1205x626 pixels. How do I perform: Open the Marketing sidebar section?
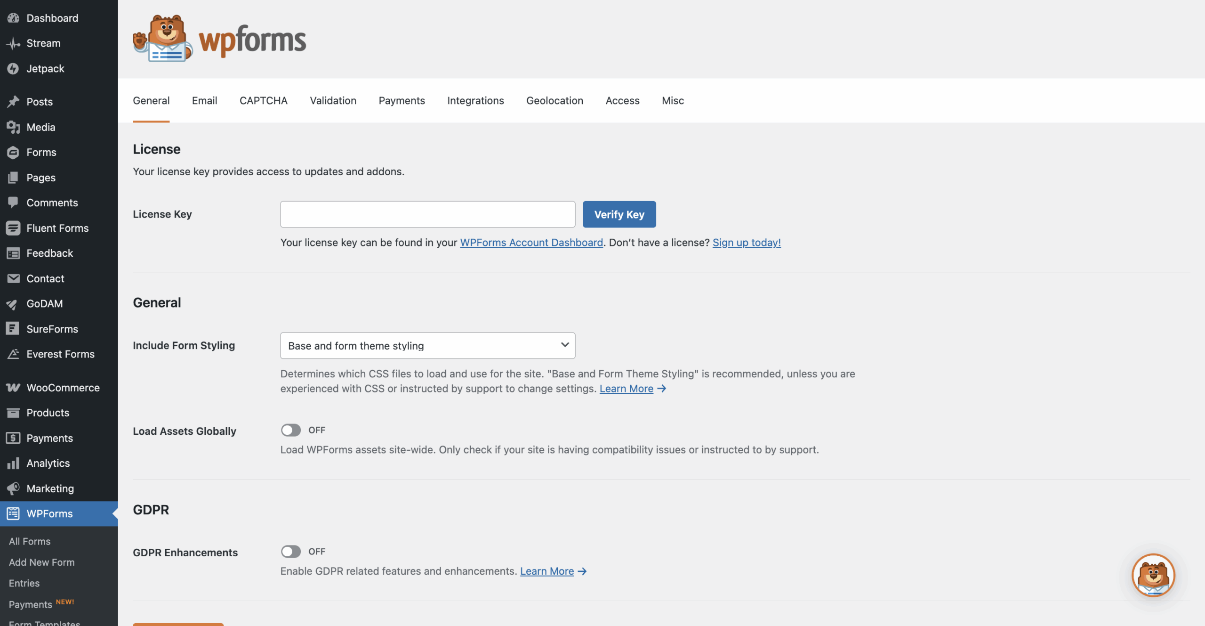click(50, 488)
